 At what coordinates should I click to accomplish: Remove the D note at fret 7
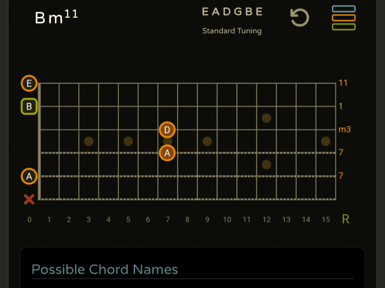tap(167, 130)
